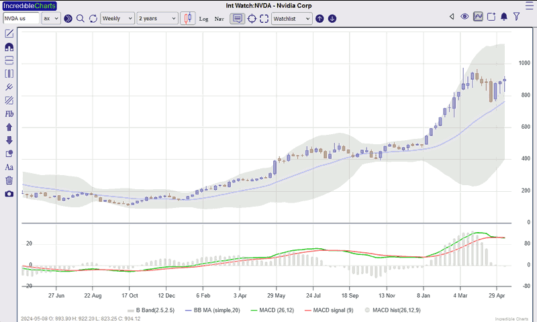Screen dimensions: 537x322
Task: Toggle the Log scale option
Action: click(204, 19)
